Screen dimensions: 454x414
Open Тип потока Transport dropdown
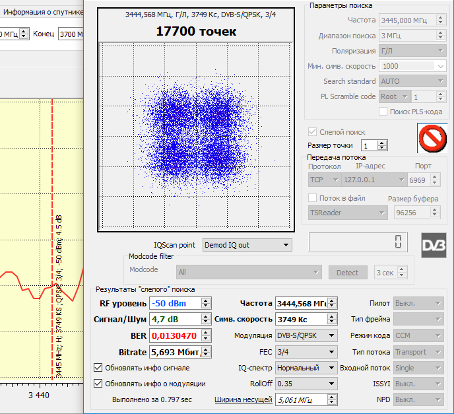[x=418, y=352]
